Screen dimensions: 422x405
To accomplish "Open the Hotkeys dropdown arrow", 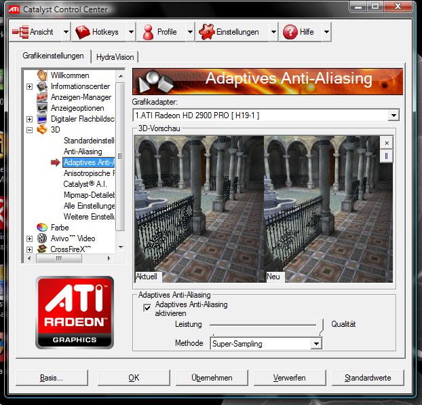I will [x=131, y=32].
